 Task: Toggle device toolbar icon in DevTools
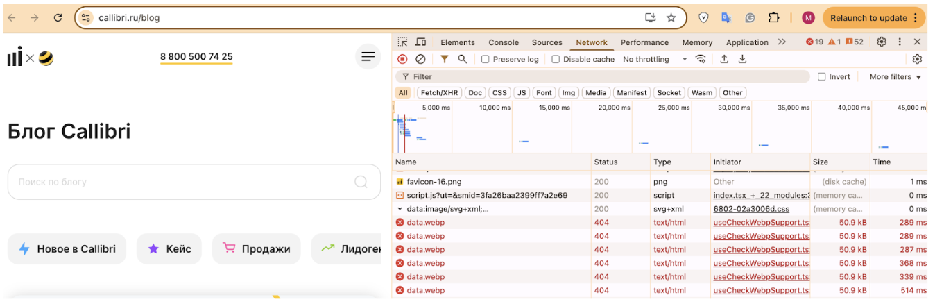pos(420,42)
